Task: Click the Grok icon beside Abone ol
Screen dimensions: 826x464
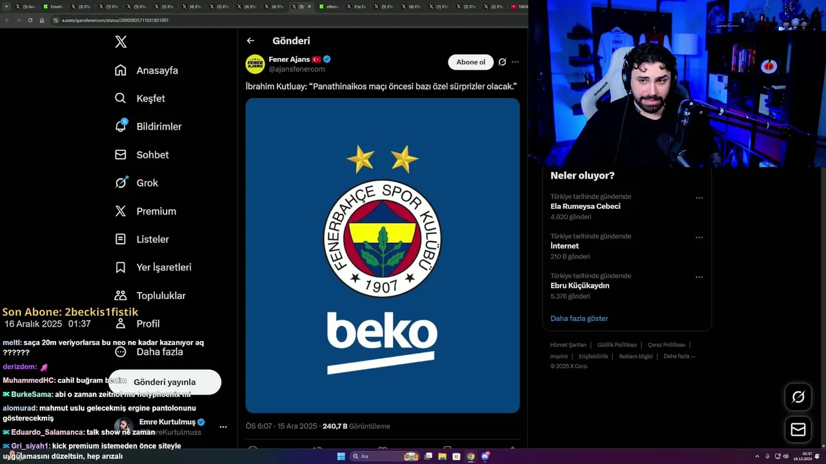Action: [x=502, y=62]
